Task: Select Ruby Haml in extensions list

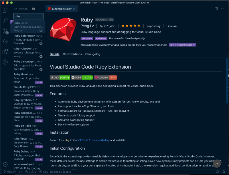Action: [x=28, y=78]
